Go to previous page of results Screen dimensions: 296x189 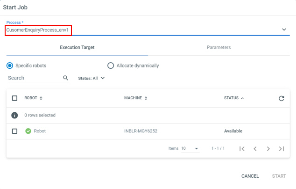tap(255, 149)
